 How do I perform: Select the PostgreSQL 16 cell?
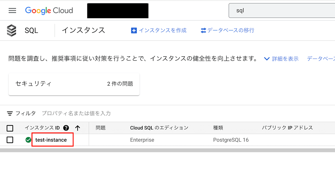[231, 140]
